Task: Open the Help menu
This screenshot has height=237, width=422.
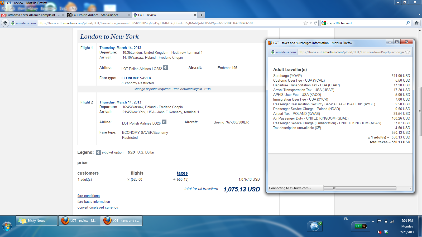Action: point(74,8)
